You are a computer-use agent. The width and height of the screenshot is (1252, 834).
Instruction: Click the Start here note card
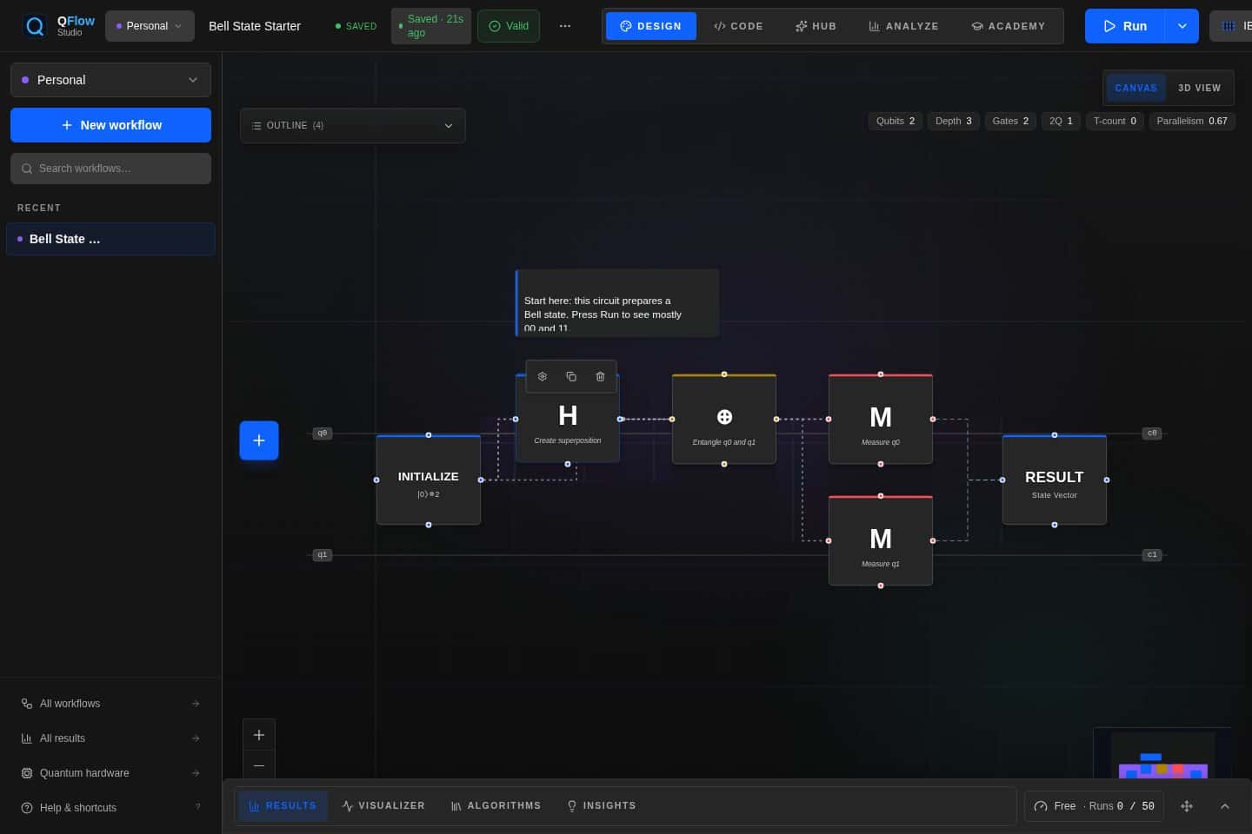pyautogui.click(x=617, y=303)
